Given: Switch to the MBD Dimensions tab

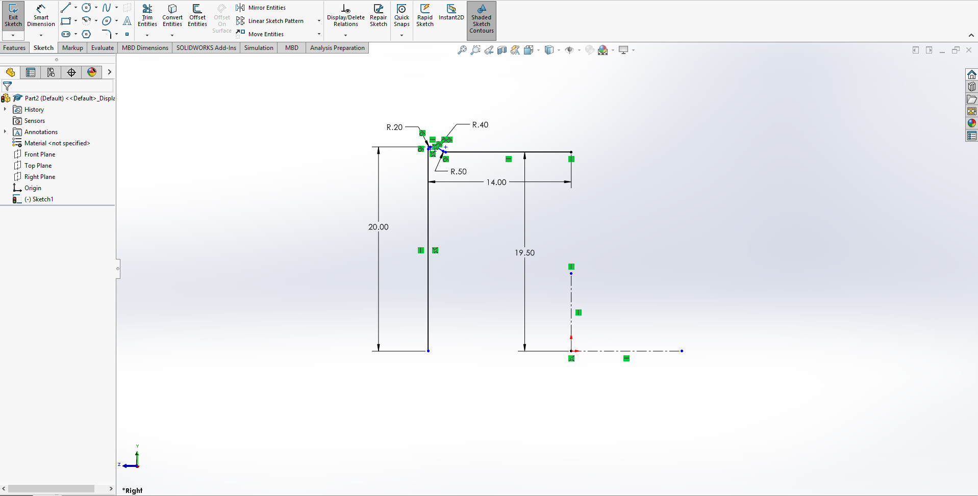Looking at the screenshot, I should coord(145,48).
